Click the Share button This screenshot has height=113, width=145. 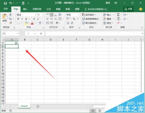128,9
